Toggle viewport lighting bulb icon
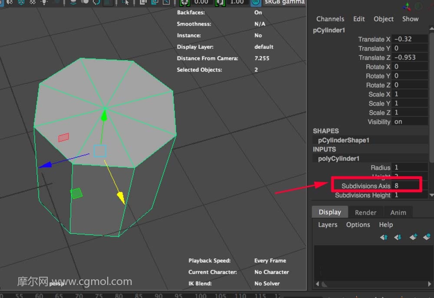434x298 pixels. pyautogui.click(x=44, y=2)
